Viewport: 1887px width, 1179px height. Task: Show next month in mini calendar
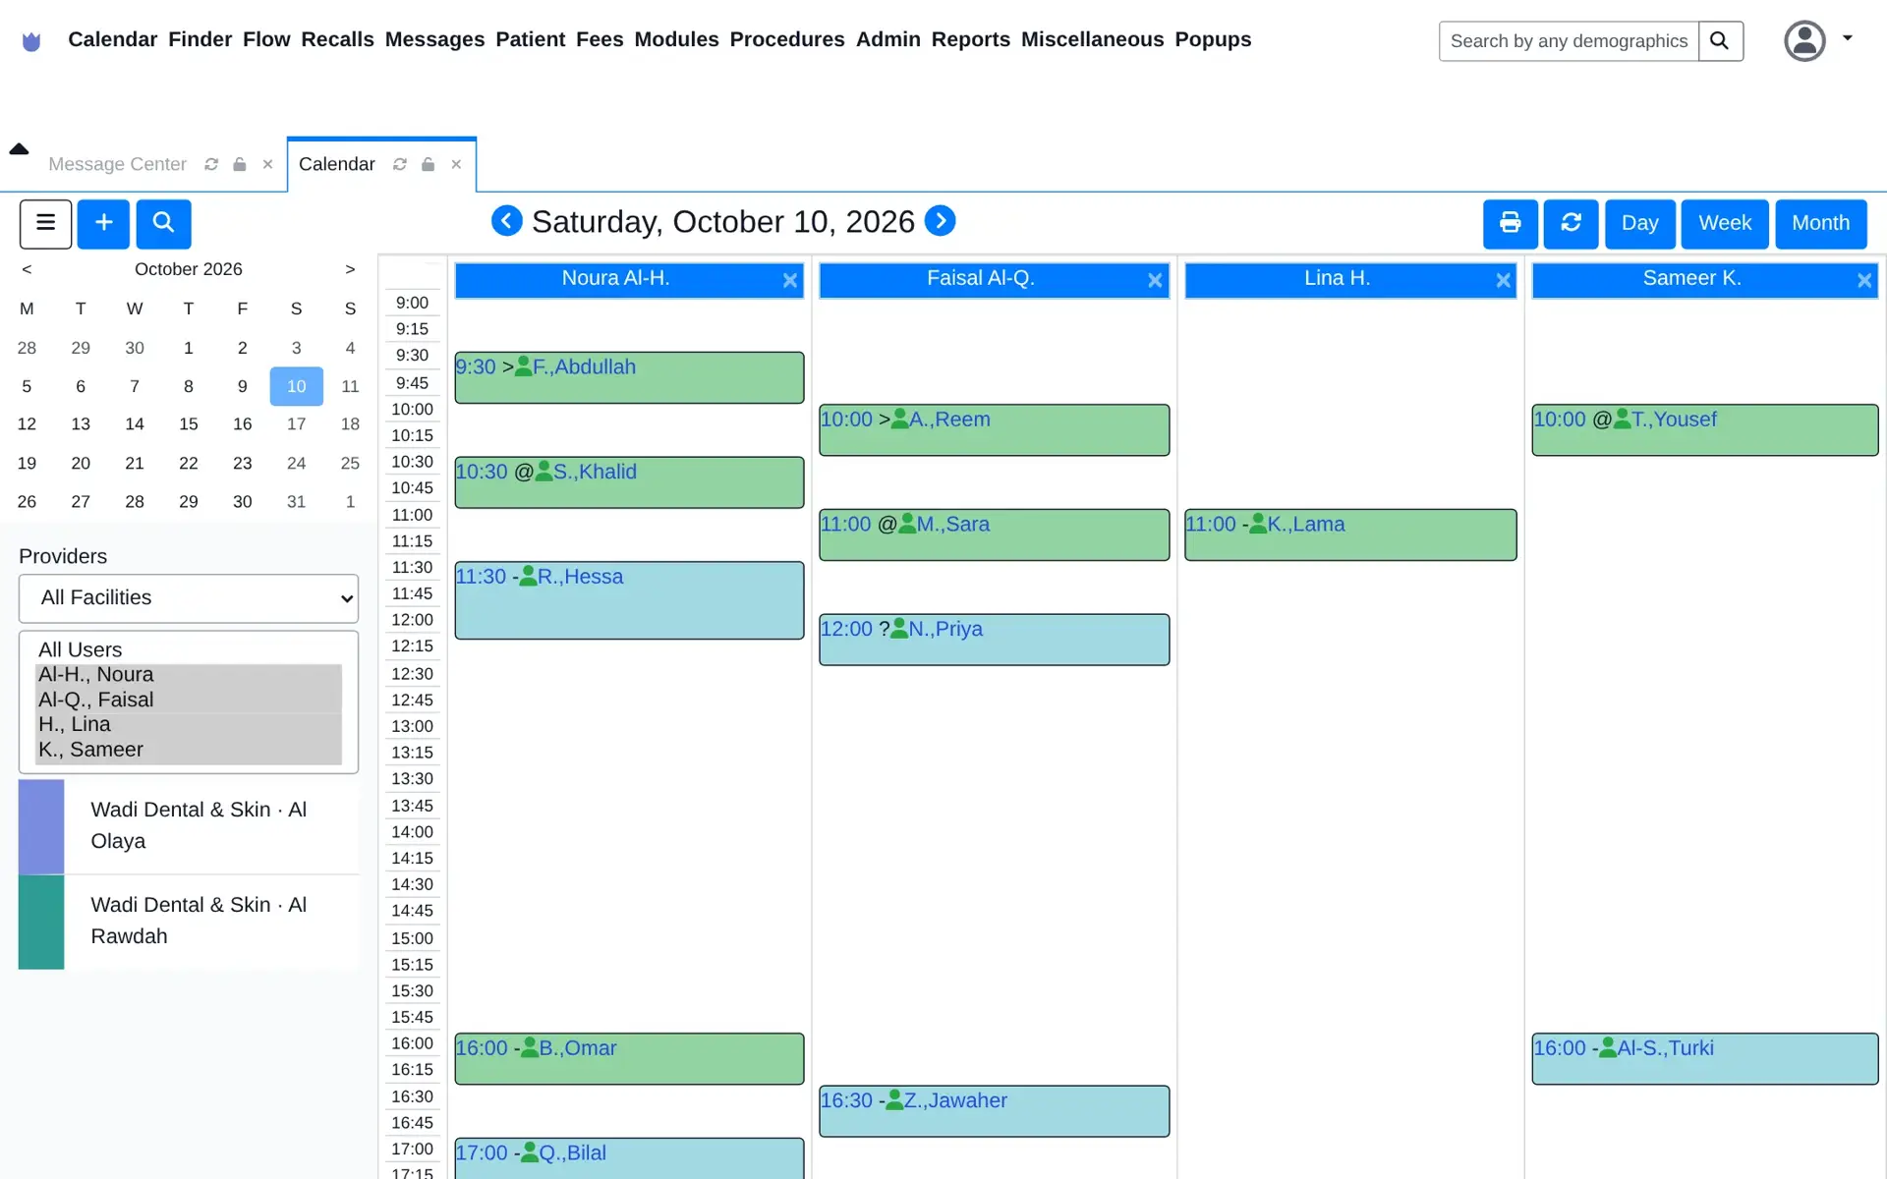(350, 269)
